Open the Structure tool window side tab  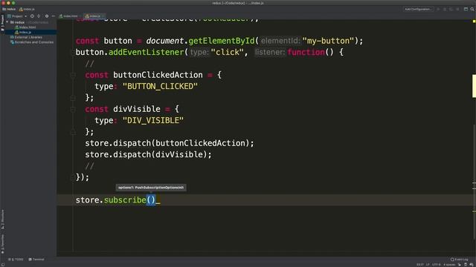point(2,220)
